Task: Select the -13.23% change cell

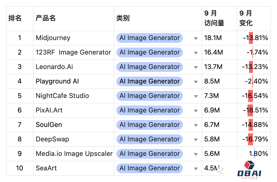Action: (254, 67)
